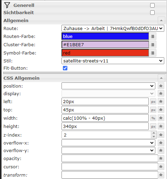Increase z-index with the up arrow
167x179 pixels.
tap(154, 133)
